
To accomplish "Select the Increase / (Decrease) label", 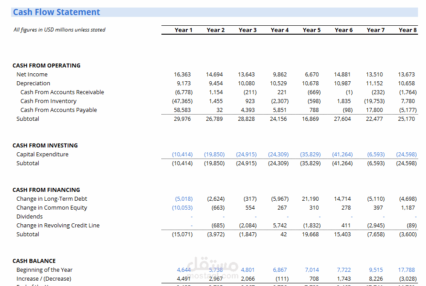I will pos(44,279).
